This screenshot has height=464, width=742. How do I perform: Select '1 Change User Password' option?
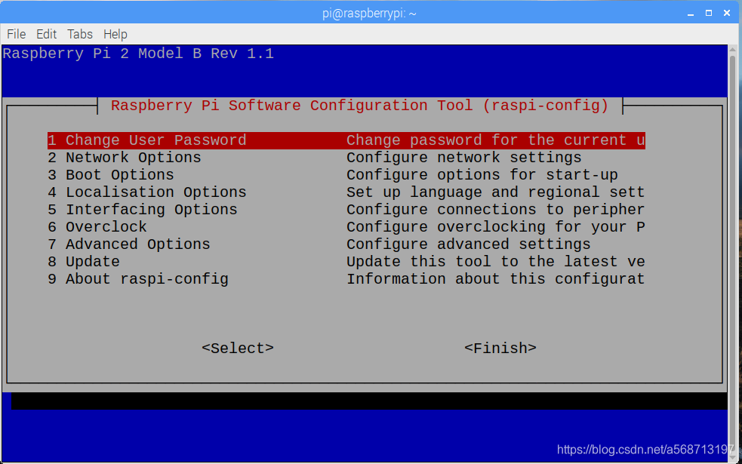[x=346, y=140]
